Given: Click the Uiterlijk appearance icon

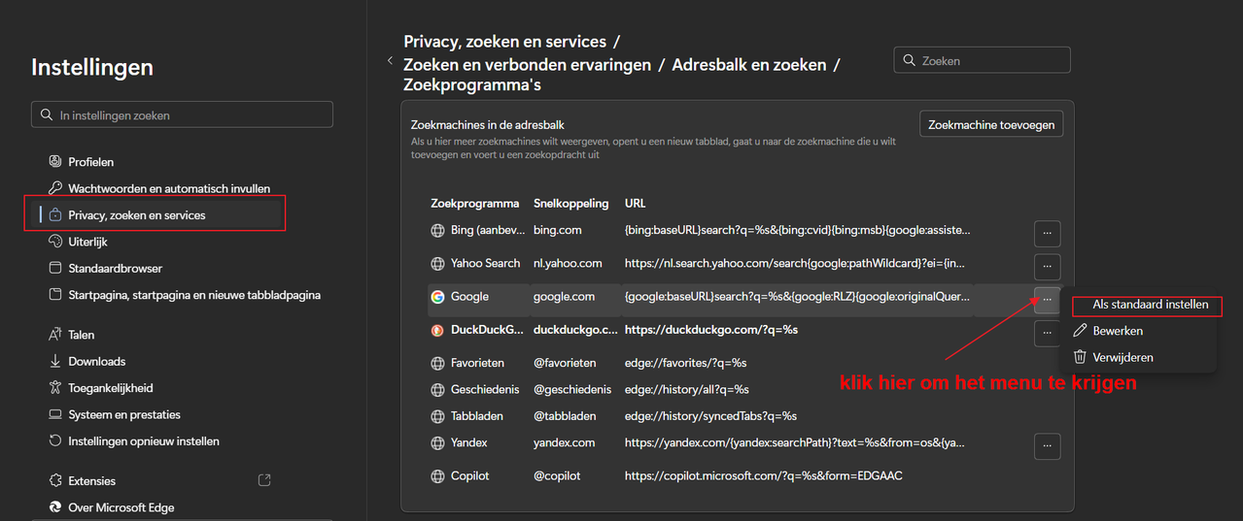Looking at the screenshot, I should (x=55, y=242).
